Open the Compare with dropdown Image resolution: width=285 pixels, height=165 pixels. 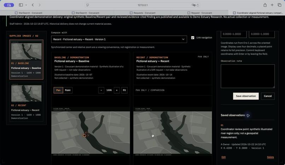click(119, 39)
